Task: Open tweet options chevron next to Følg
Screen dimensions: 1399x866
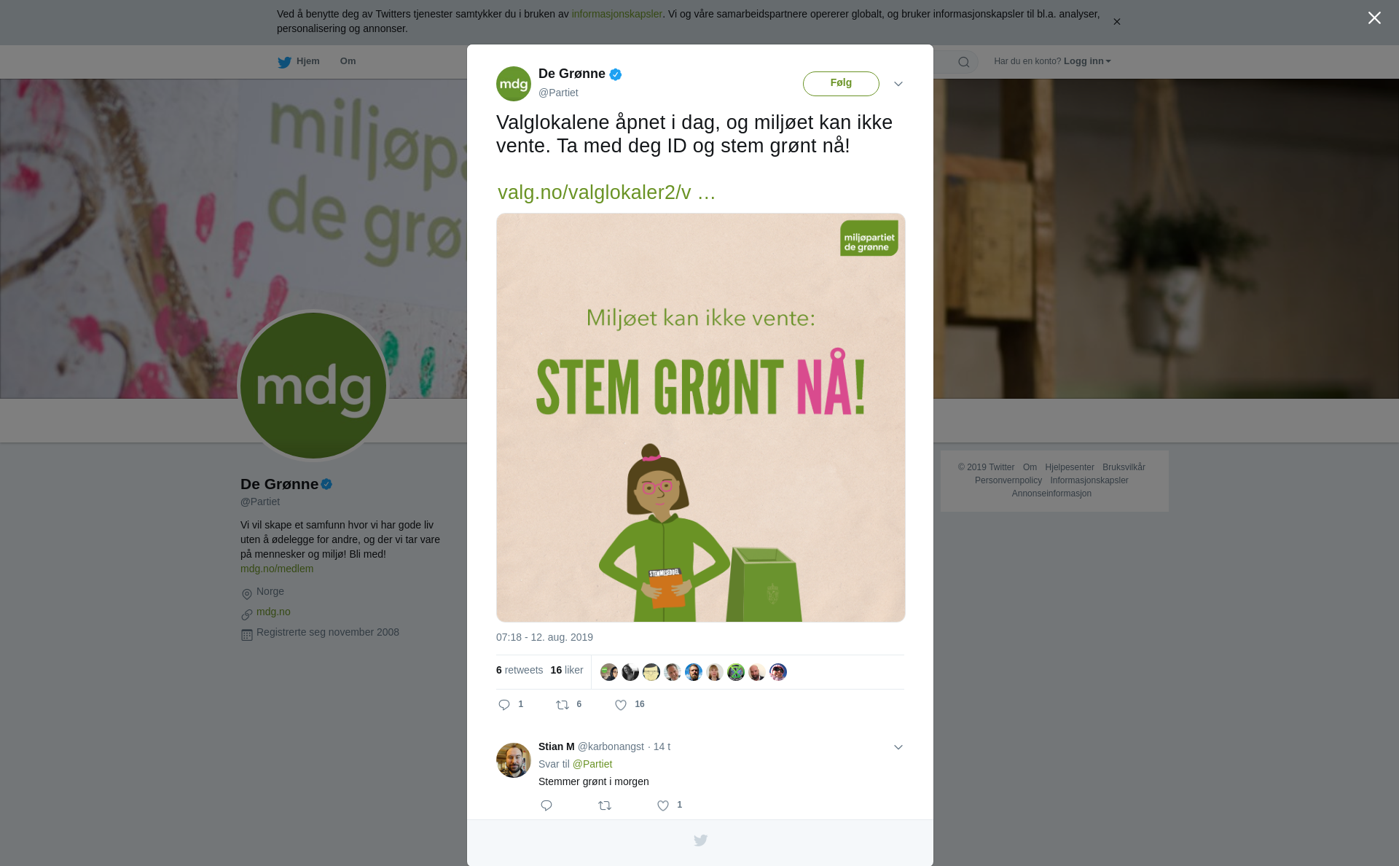Action: click(898, 84)
